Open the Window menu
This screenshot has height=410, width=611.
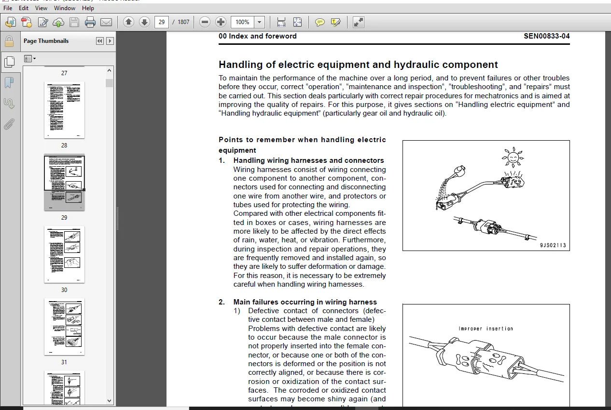coord(65,8)
